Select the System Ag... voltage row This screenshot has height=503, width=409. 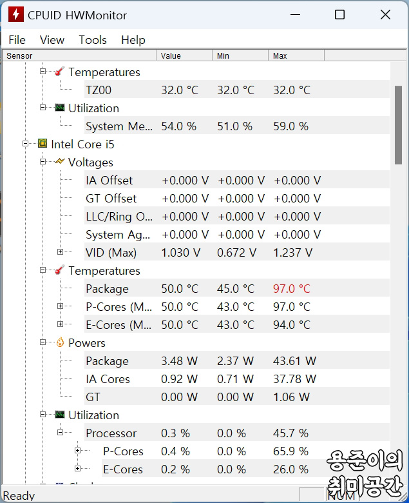[x=237, y=234]
